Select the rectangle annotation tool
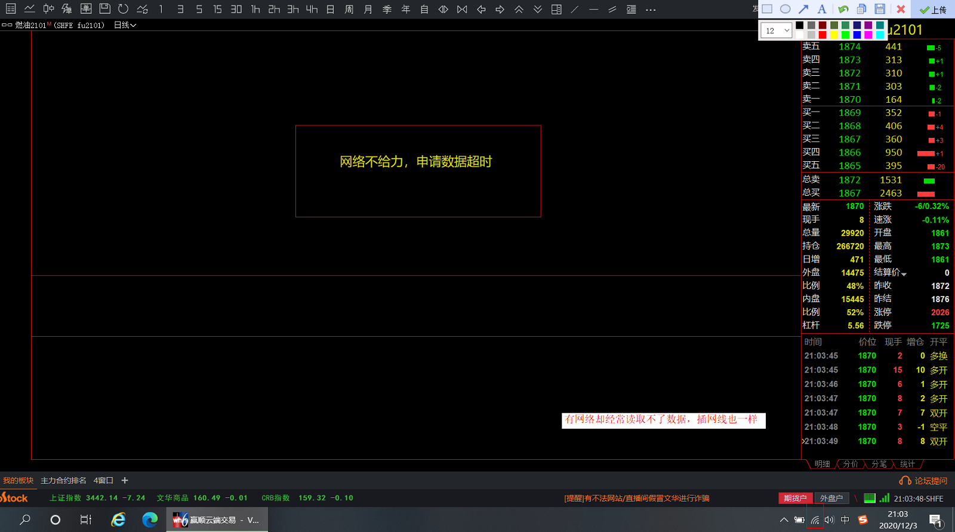Image resolution: width=955 pixels, height=532 pixels. tap(767, 9)
